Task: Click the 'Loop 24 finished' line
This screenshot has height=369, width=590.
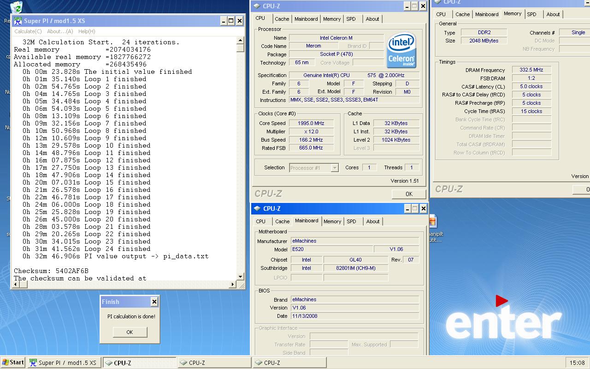Action: [87, 249]
